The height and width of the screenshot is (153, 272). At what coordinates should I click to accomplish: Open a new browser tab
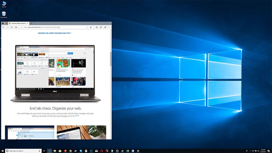point(31,23)
